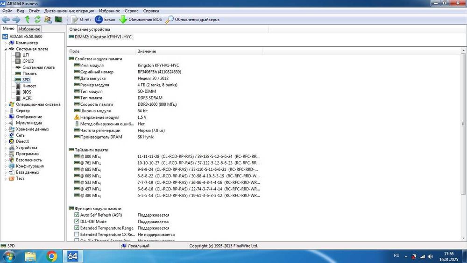Expand the Устройства tree node

click(5, 148)
